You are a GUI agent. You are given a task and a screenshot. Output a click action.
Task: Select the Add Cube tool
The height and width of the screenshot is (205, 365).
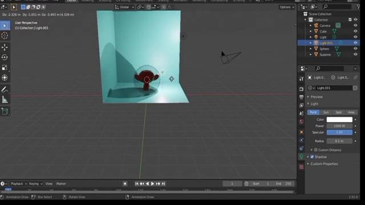click(5, 112)
